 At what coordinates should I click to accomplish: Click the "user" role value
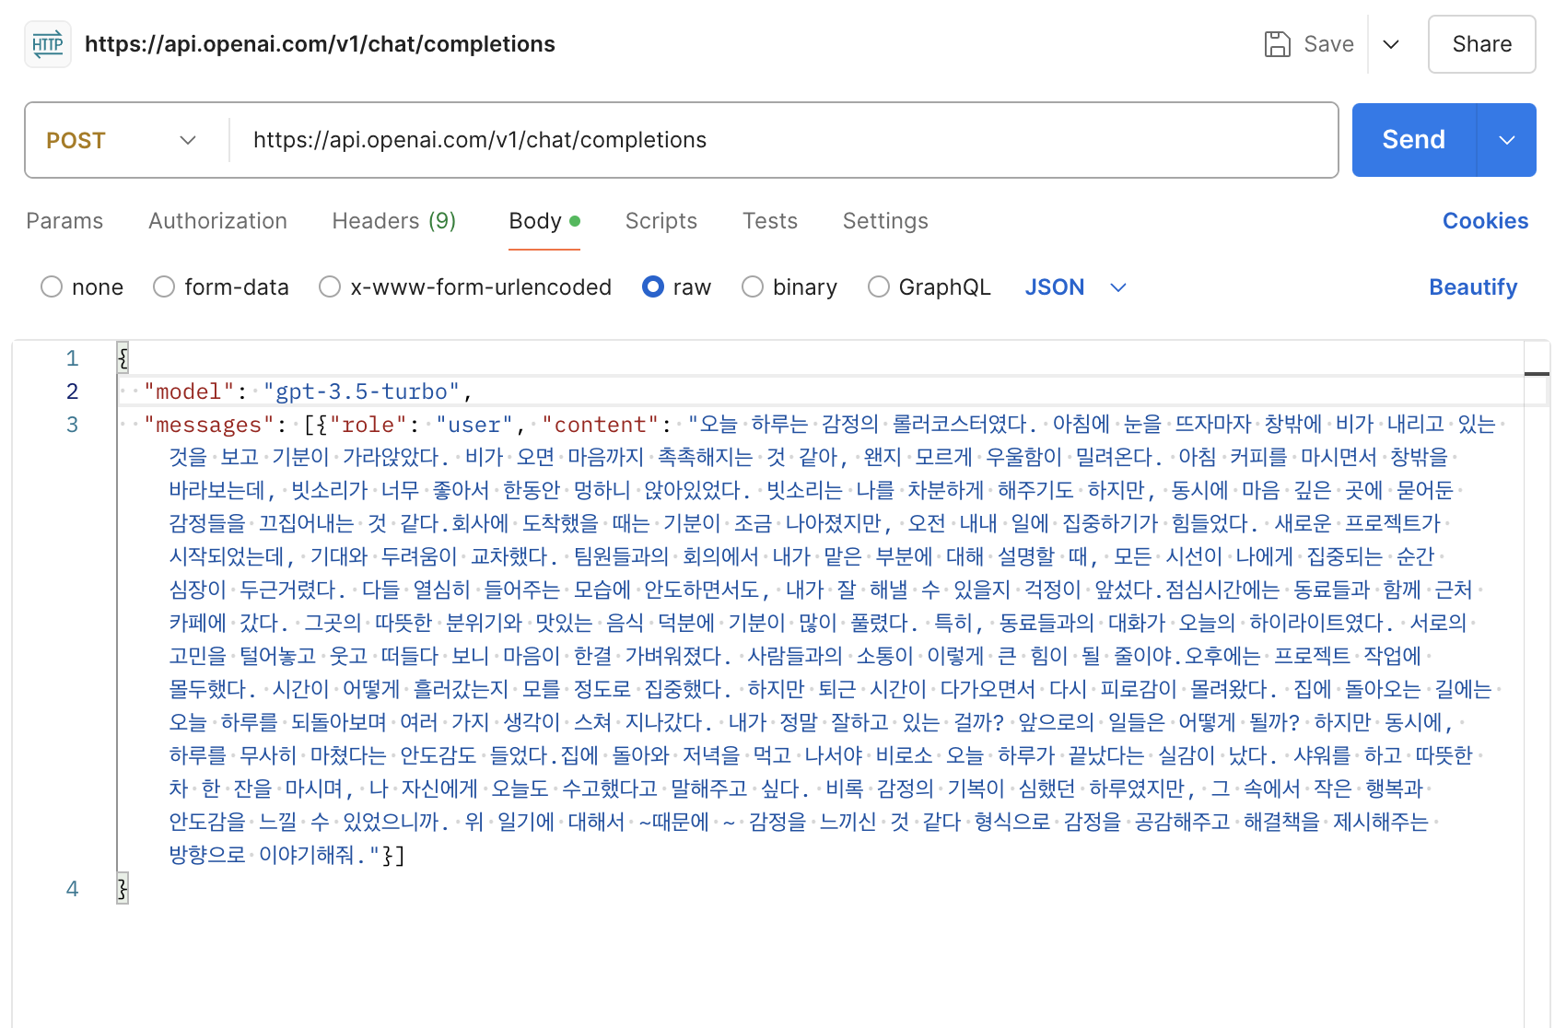point(474,425)
